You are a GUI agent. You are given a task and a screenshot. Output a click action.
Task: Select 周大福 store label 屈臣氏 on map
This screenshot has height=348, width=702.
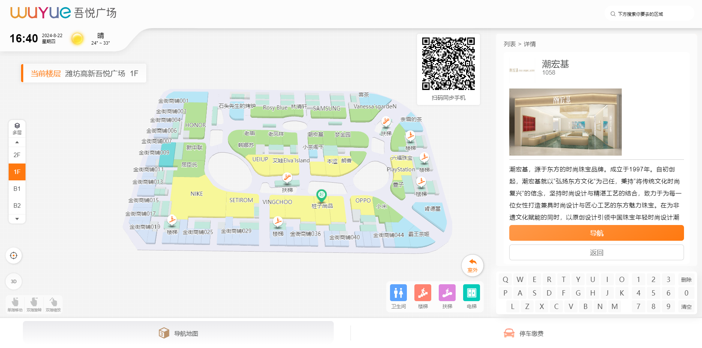(189, 165)
